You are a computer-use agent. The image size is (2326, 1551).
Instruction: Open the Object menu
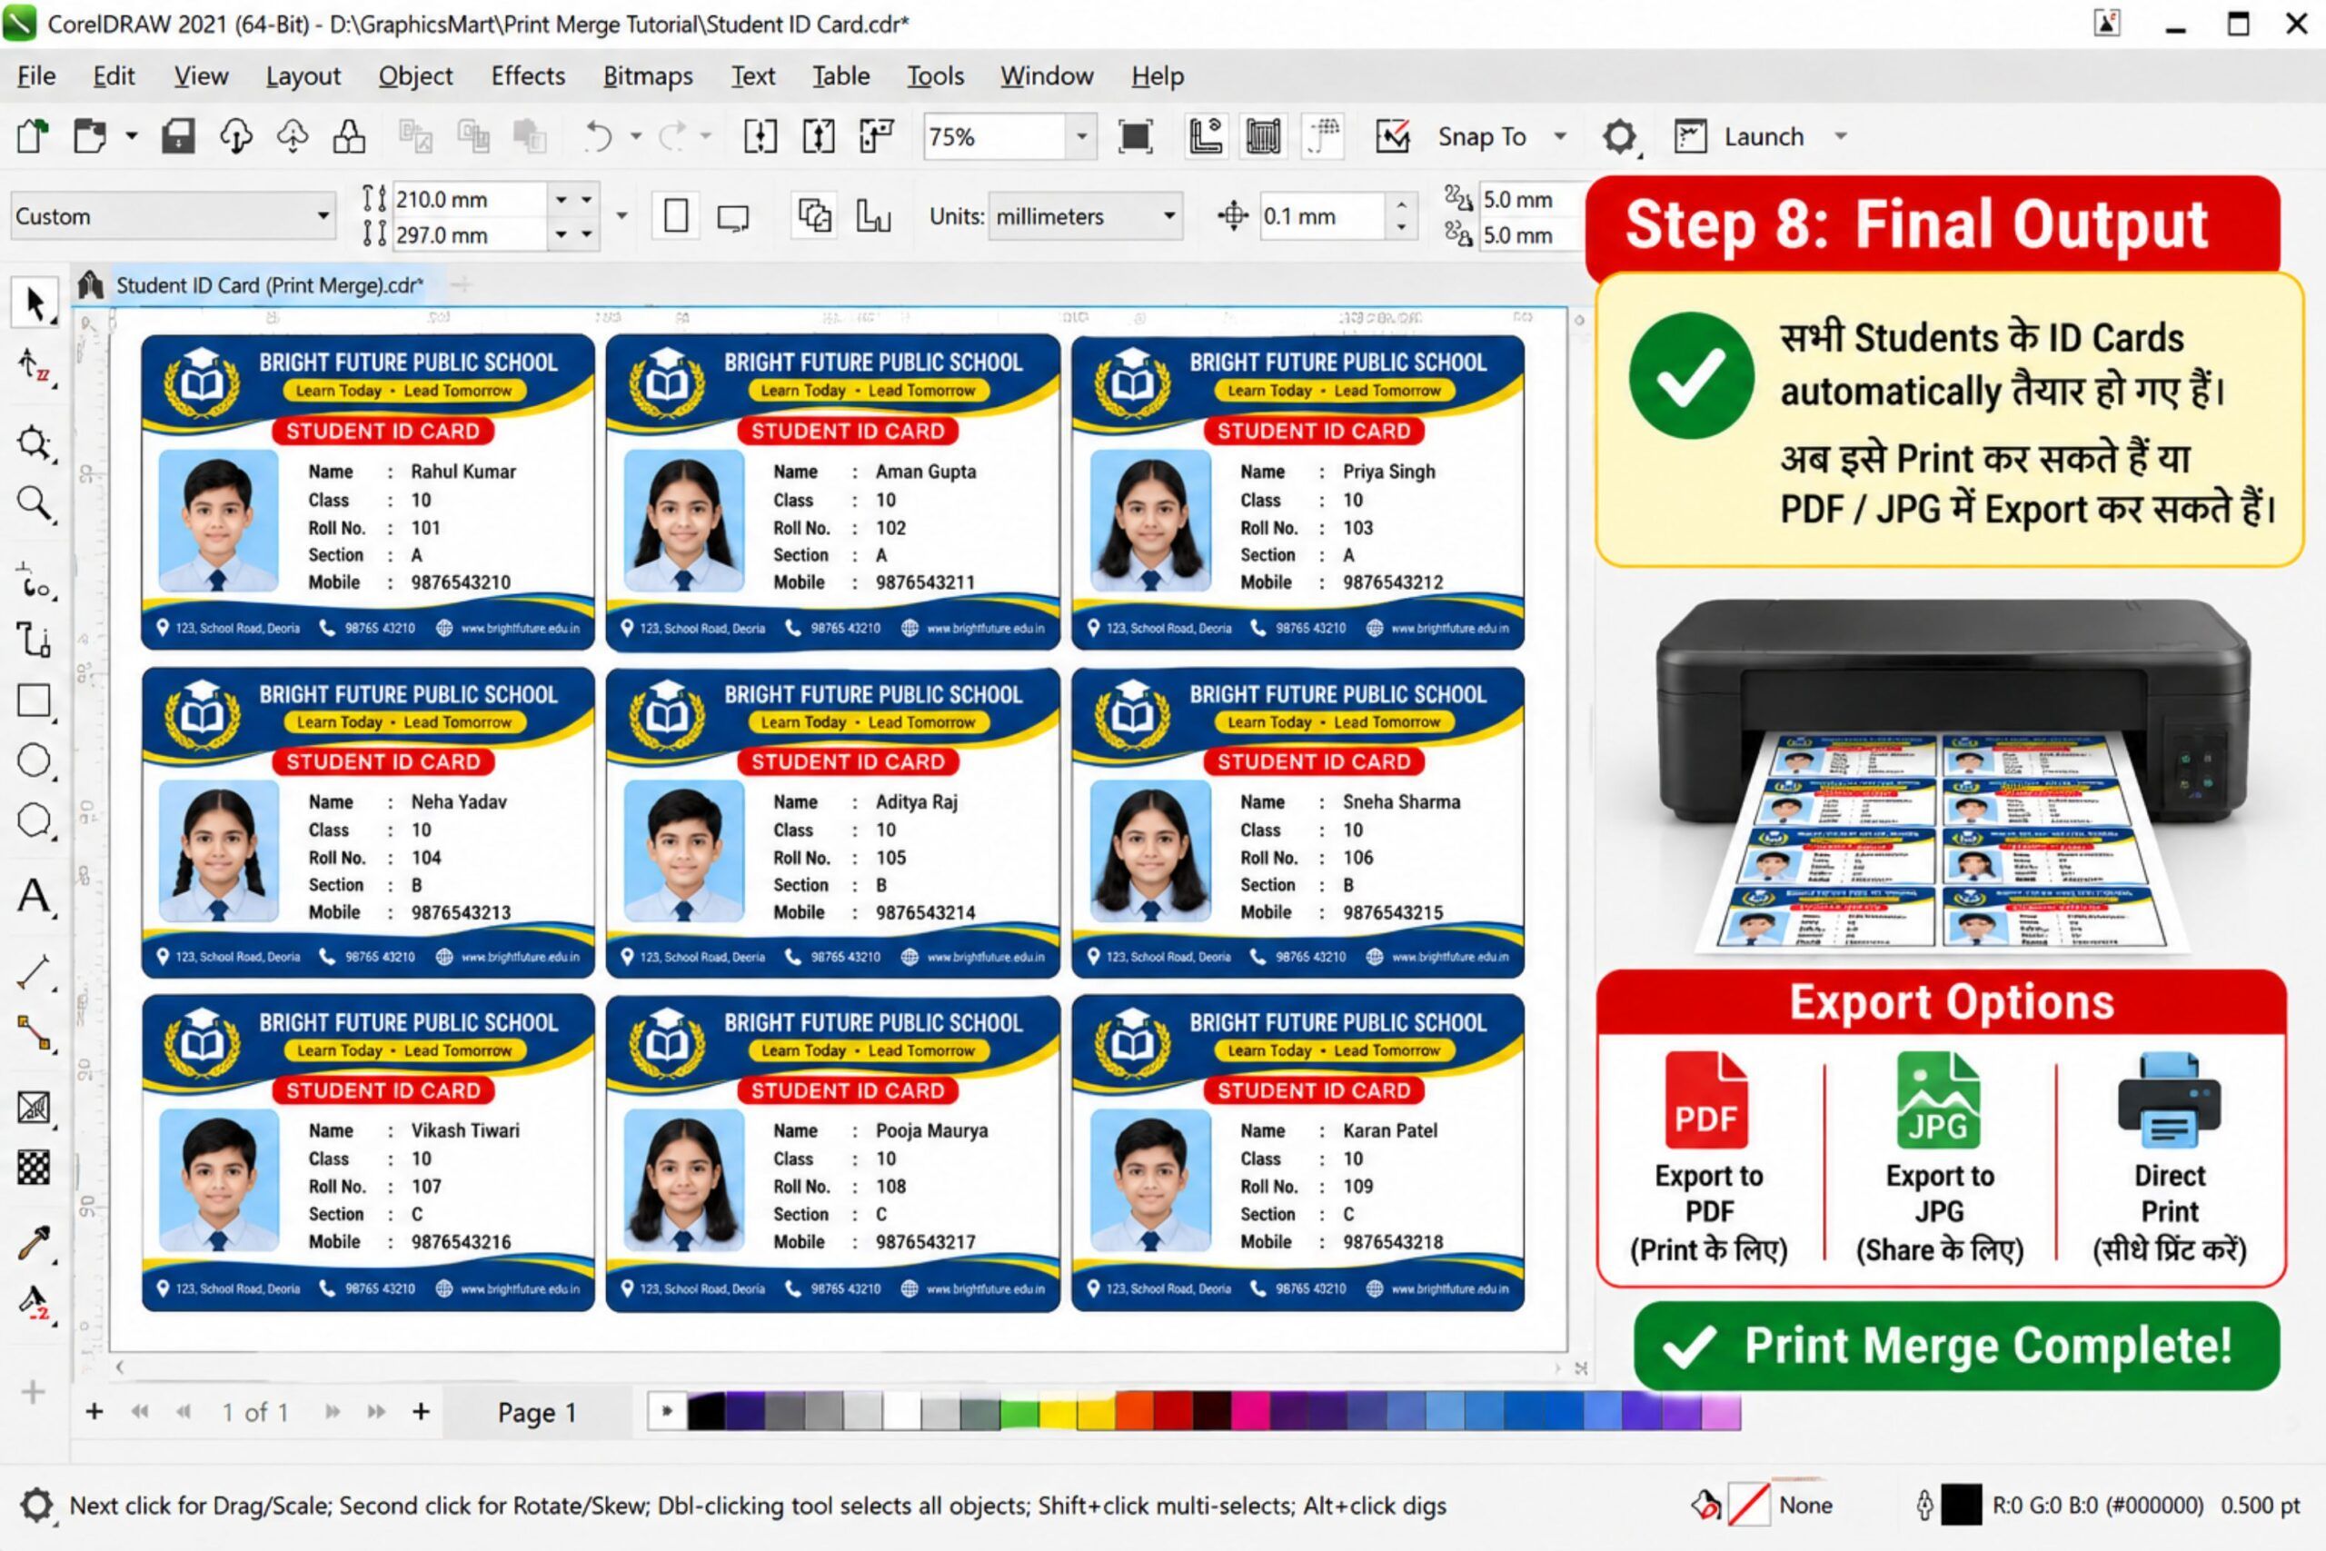tap(415, 76)
